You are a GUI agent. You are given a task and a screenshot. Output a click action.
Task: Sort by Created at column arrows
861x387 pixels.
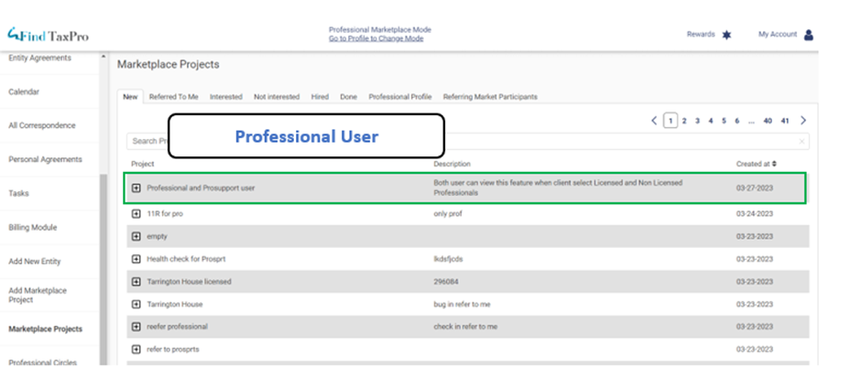pyautogui.click(x=775, y=164)
